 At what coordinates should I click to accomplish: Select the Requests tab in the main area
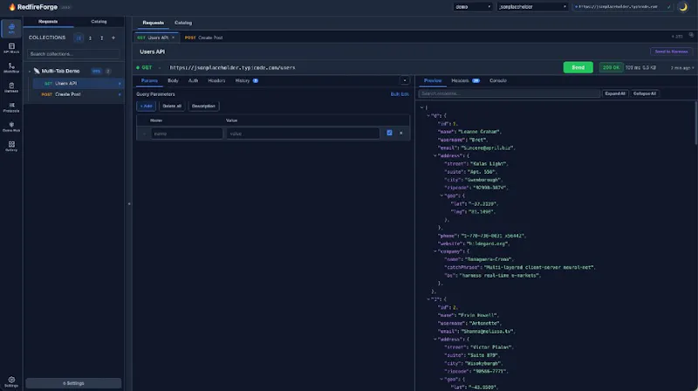[154, 23]
